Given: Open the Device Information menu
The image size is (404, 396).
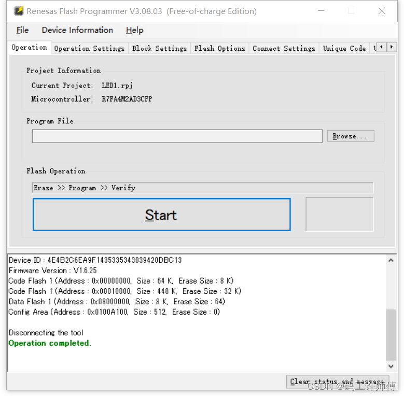Looking at the screenshot, I should 77,30.
